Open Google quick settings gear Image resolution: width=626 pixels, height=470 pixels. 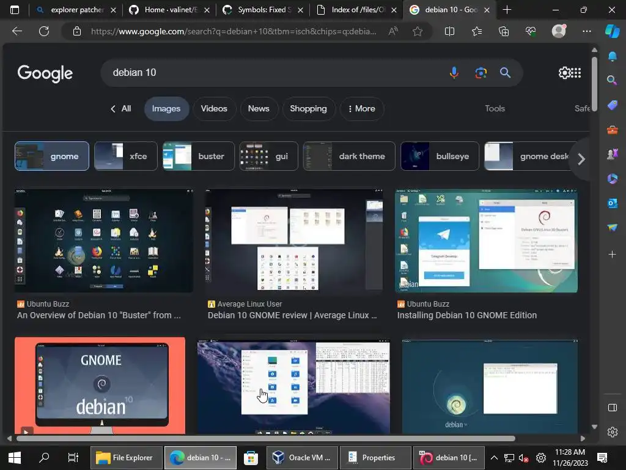point(564,73)
